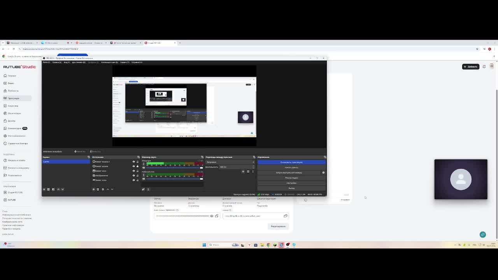
Task: Move scene down arrow in Scenes panel
Action: [x=63, y=189]
